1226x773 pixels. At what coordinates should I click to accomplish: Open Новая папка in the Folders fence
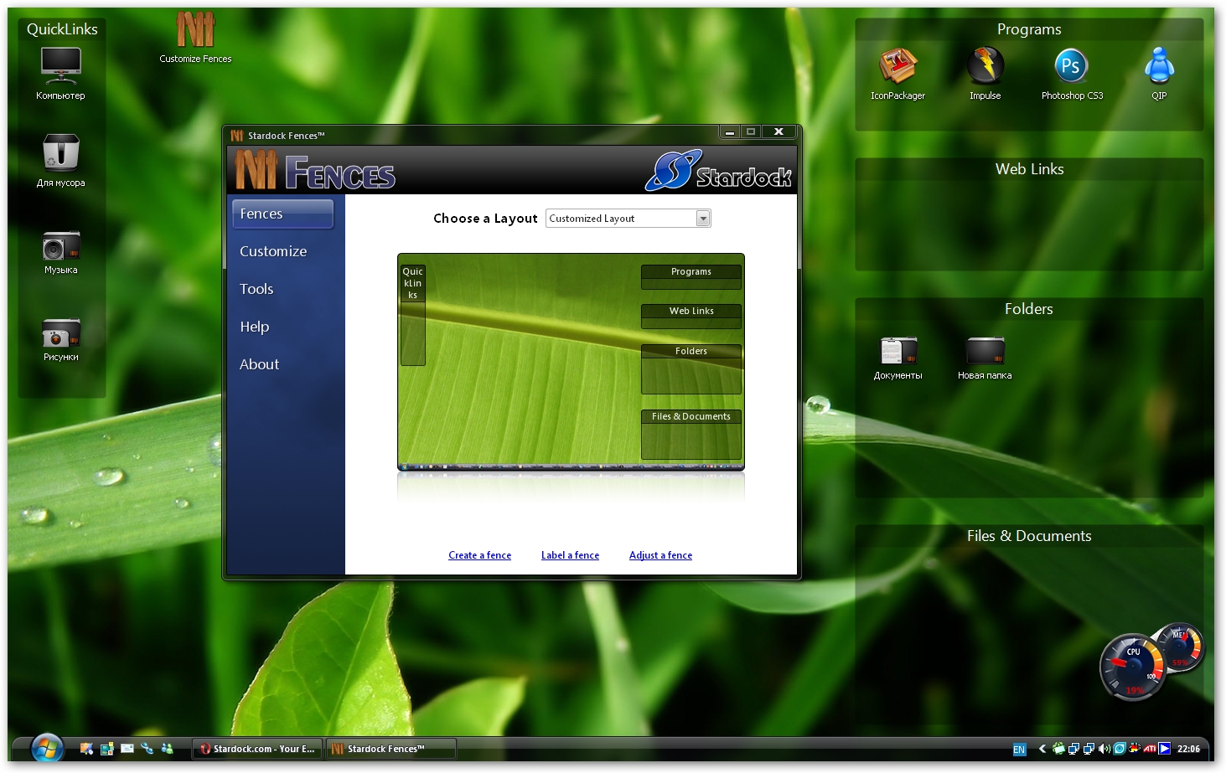click(985, 358)
